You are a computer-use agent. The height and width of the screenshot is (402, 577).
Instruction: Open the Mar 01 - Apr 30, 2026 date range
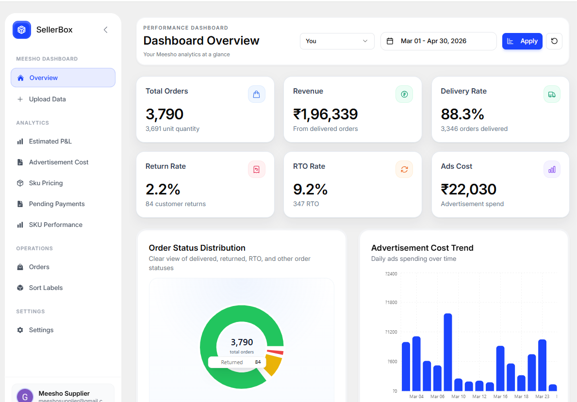[x=438, y=41]
